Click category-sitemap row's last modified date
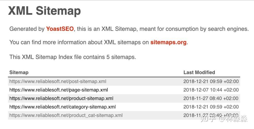254x129 pixels. tap(211, 107)
